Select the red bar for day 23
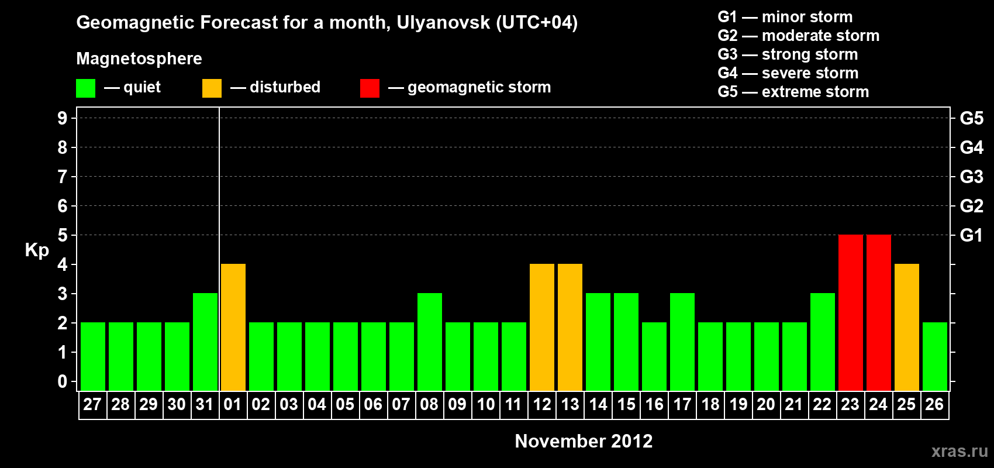Viewport: 994px width, 468px height. (851, 312)
